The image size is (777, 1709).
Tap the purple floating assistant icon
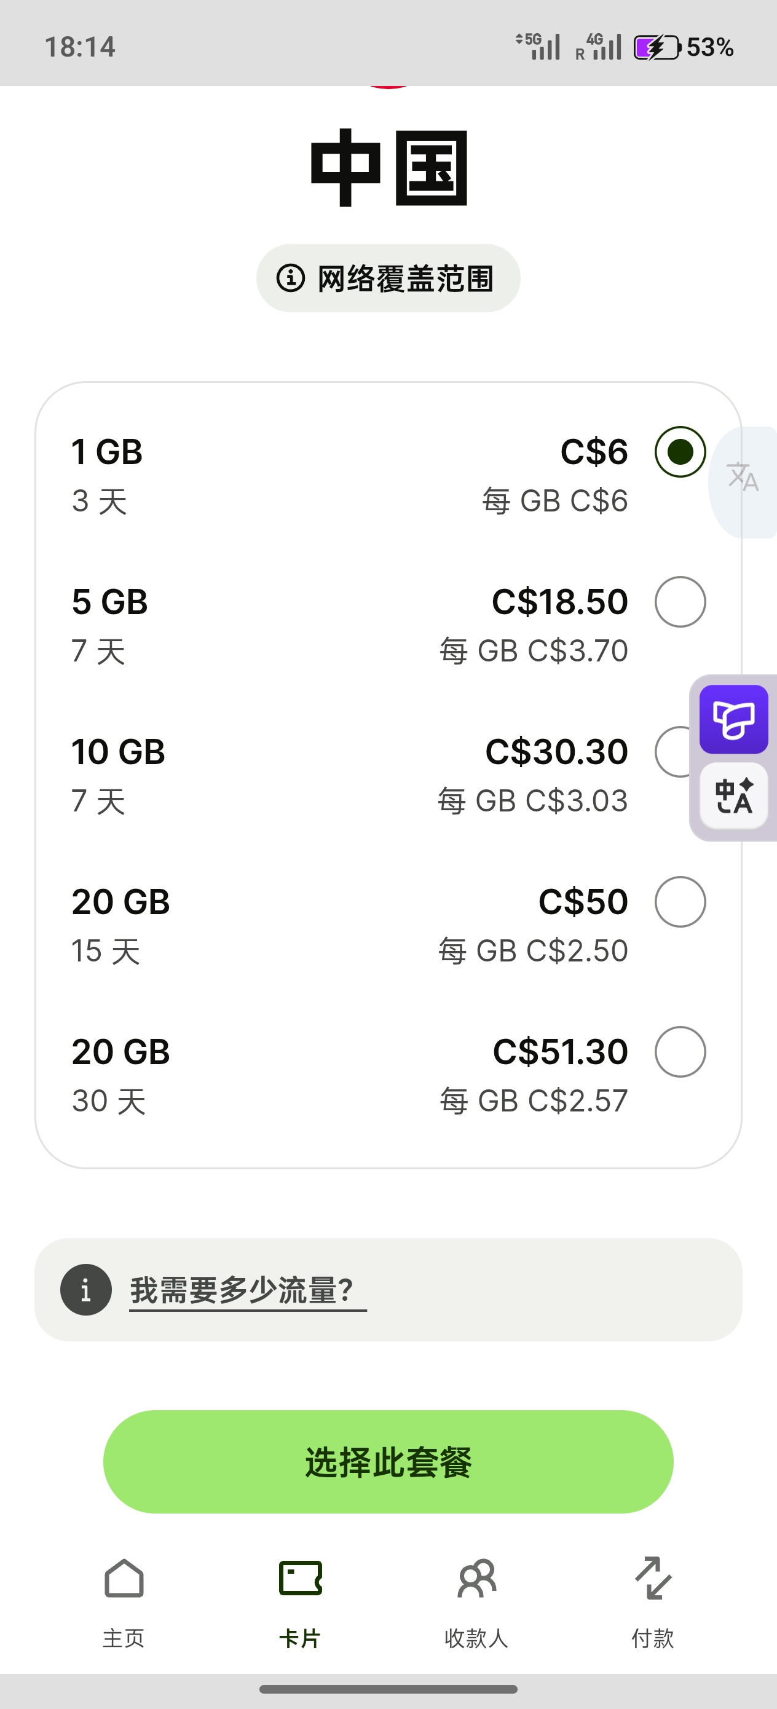point(734,719)
